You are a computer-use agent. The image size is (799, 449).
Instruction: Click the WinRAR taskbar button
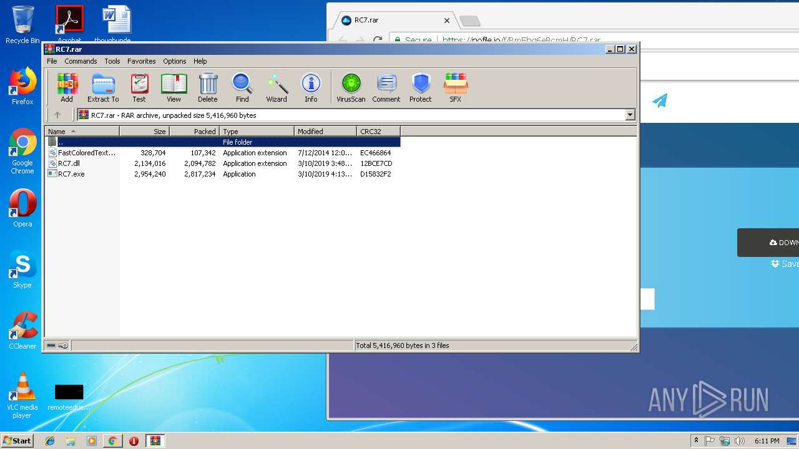click(155, 441)
